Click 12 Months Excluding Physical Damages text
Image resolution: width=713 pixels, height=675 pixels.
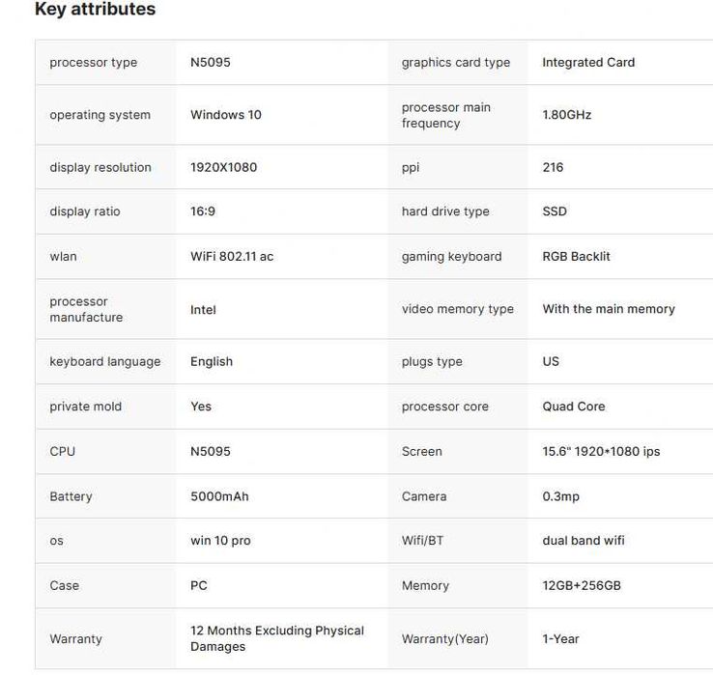click(x=276, y=638)
